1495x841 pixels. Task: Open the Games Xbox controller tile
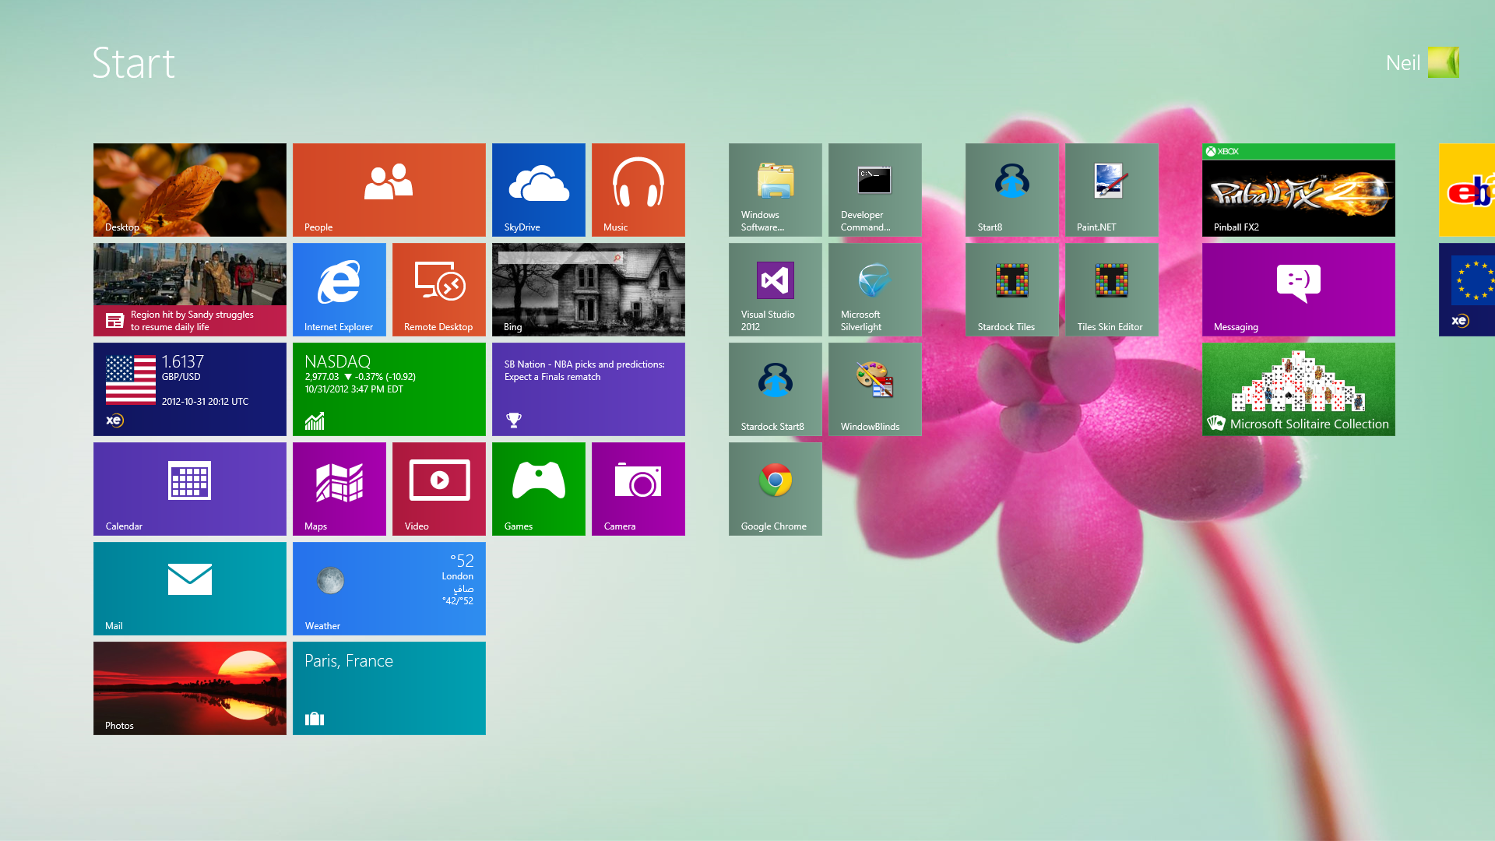pyautogui.click(x=538, y=488)
